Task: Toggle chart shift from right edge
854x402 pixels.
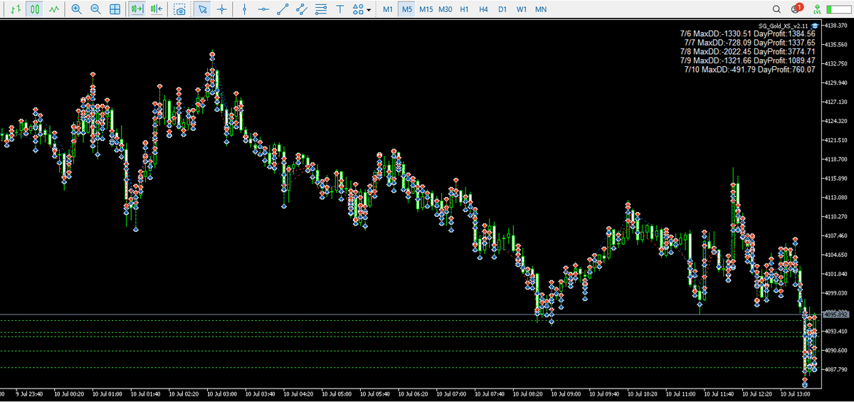Action: click(157, 9)
